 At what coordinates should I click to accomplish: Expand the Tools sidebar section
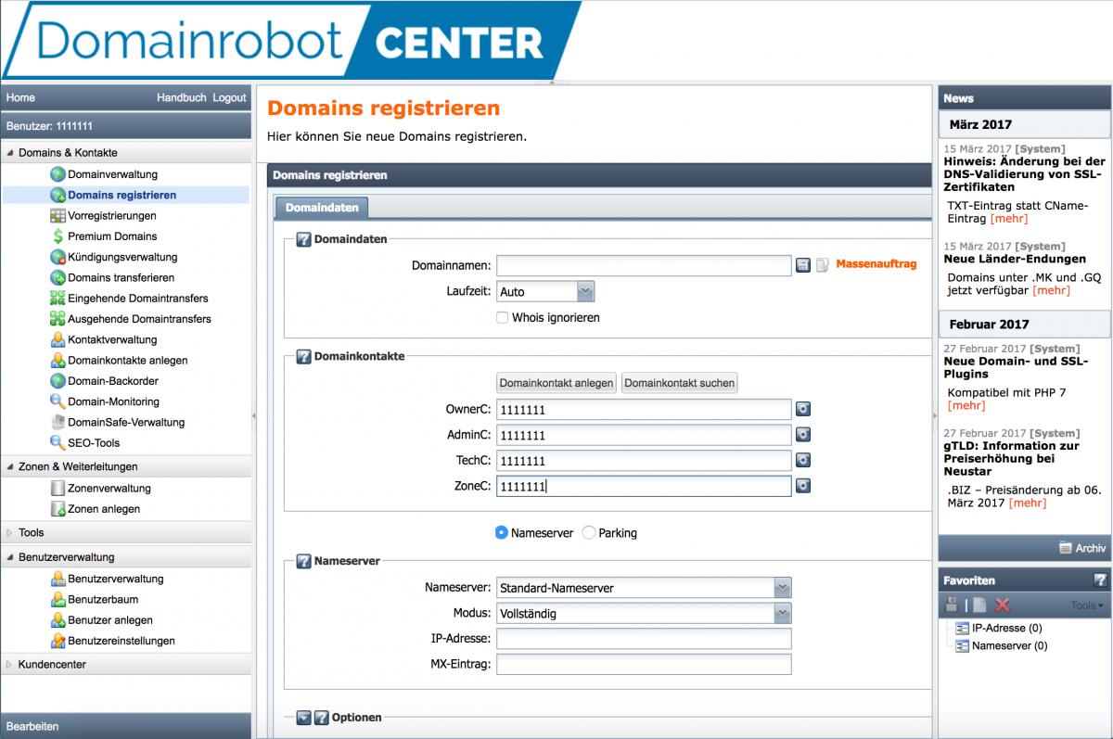coord(10,533)
